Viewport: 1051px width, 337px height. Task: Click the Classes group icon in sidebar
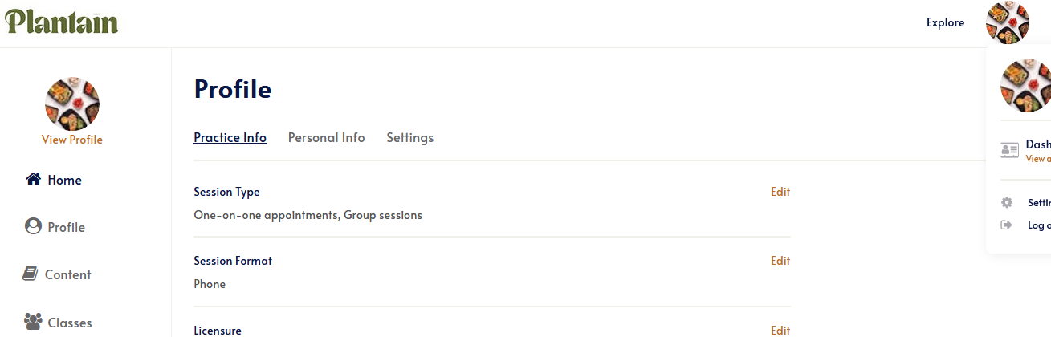(33, 322)
